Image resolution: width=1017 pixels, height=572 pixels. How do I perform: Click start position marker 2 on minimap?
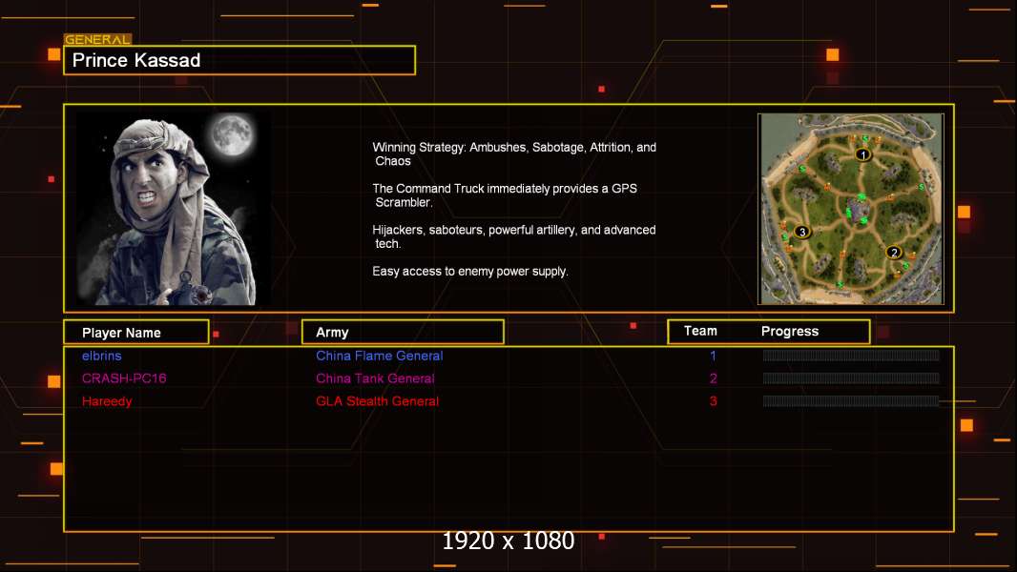coord(894,252)
